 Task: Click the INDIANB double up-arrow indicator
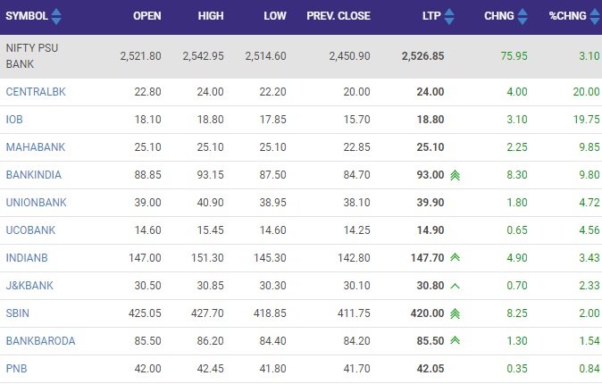coord(455,257)
